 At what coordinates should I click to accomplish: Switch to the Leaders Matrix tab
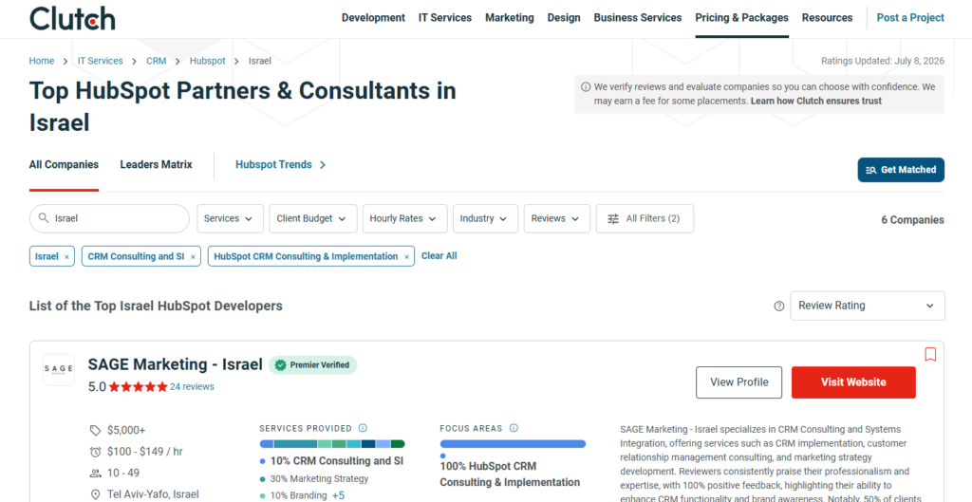(x=157, y=165)
